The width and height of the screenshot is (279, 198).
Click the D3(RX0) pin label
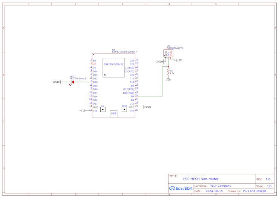129,71
